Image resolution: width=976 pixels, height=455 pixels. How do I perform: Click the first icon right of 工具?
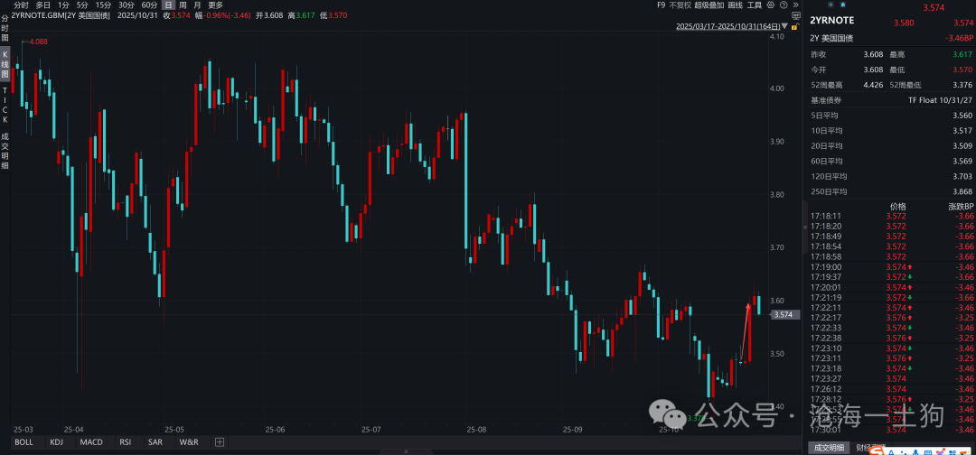[x=771, y=5]
